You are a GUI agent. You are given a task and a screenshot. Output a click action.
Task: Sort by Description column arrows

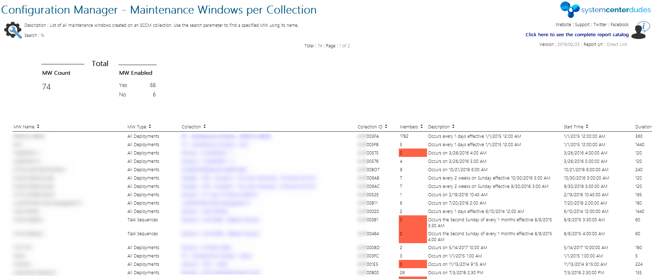453,127
